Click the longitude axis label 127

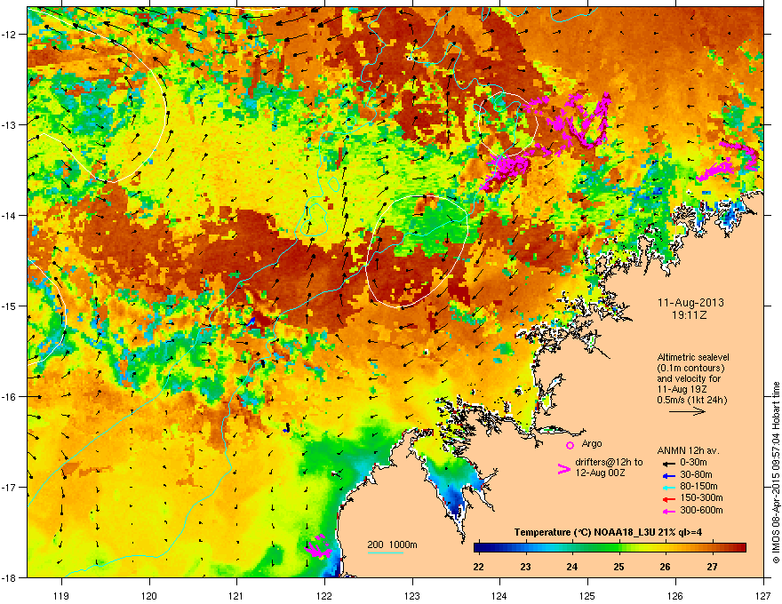763,596
